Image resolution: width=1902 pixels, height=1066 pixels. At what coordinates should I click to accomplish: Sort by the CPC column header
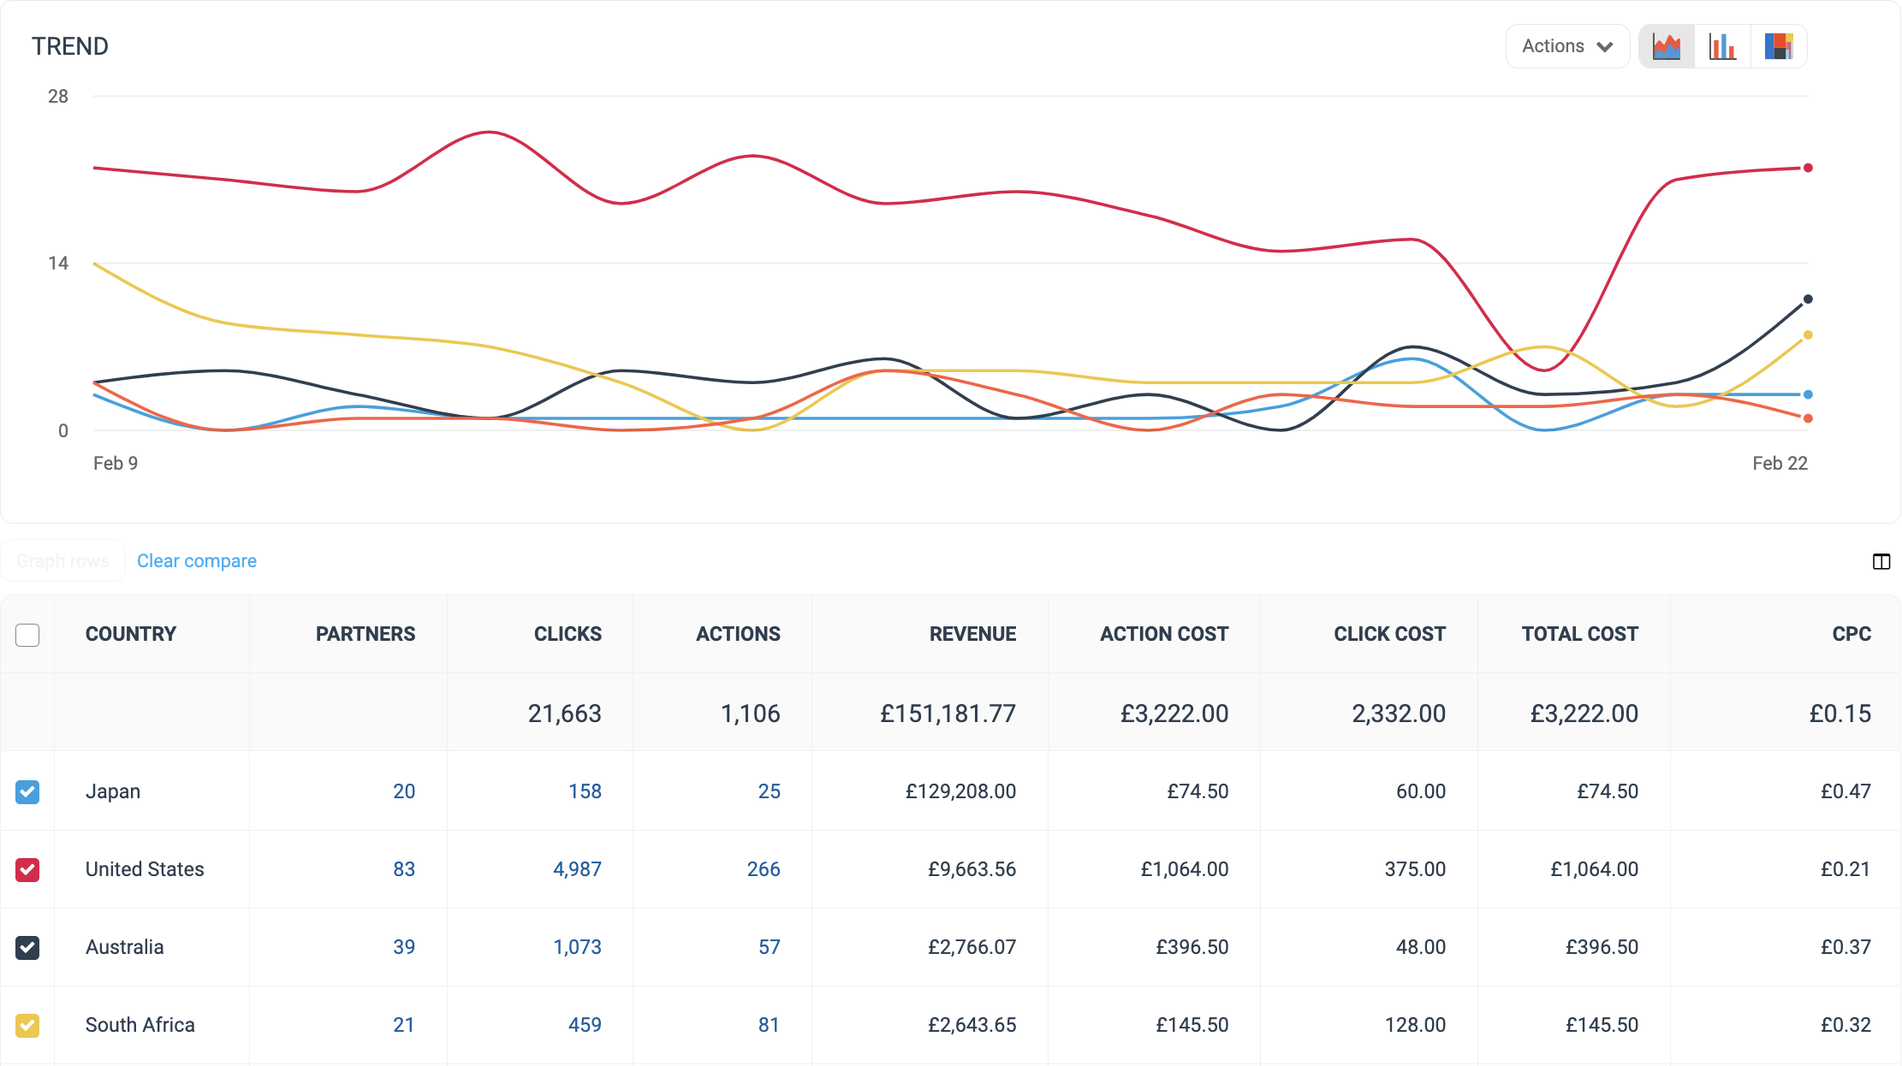pos(1851,634)
